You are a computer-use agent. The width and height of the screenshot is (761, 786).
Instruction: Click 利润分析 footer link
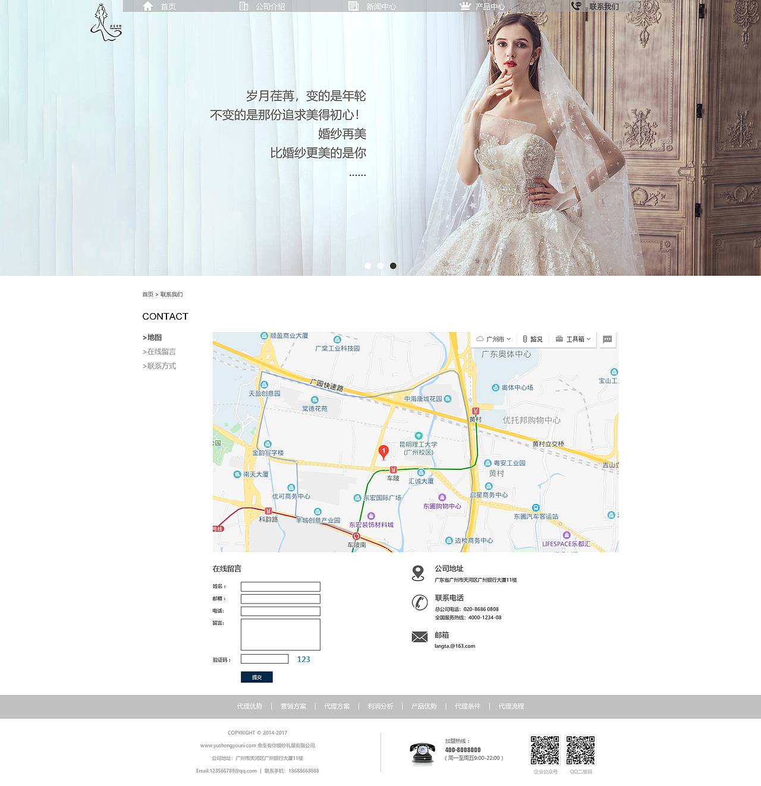point(380,706)
